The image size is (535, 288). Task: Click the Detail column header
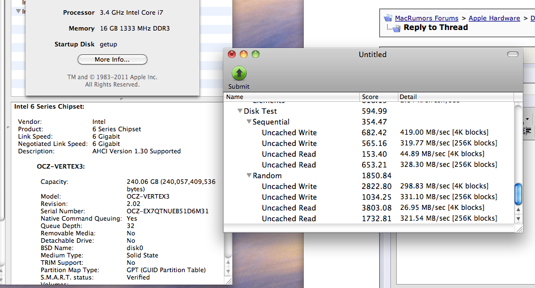pyautogui.click(x=456, y=97)
